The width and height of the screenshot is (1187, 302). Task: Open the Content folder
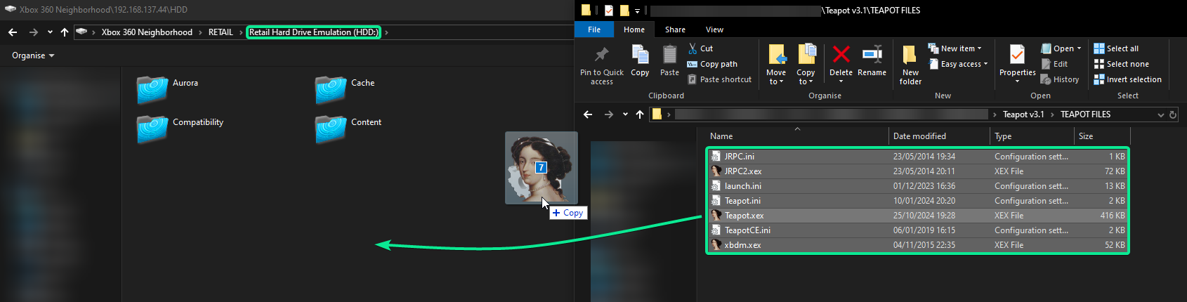point(348,129)
